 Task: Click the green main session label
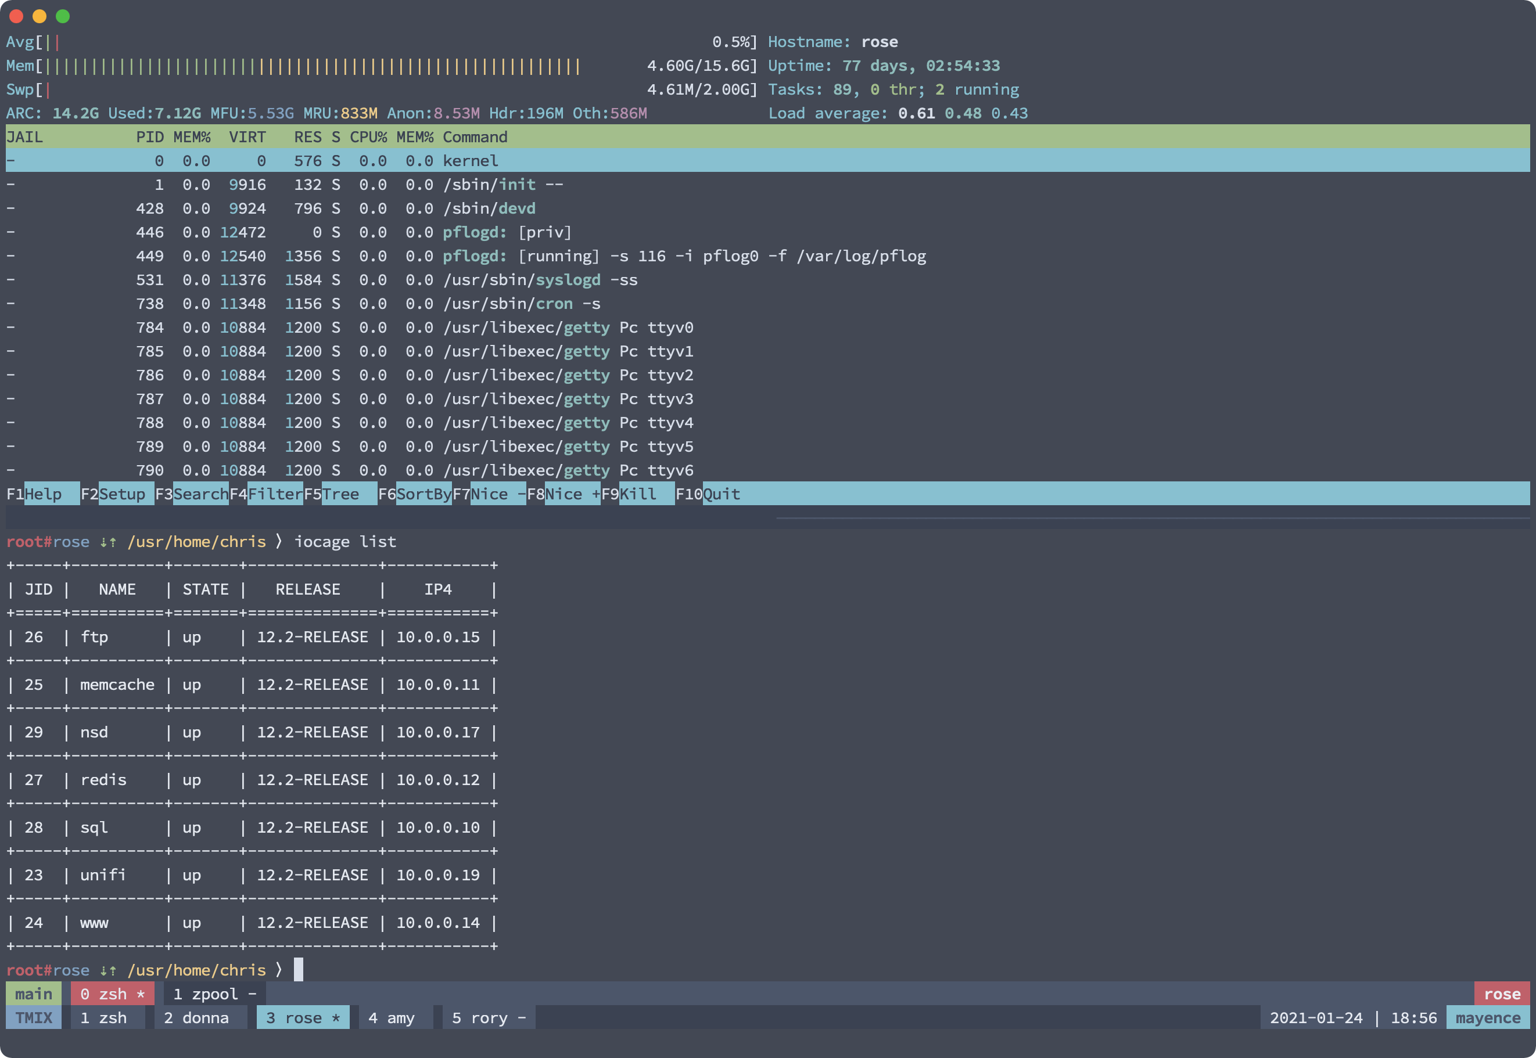click(33, 994)
